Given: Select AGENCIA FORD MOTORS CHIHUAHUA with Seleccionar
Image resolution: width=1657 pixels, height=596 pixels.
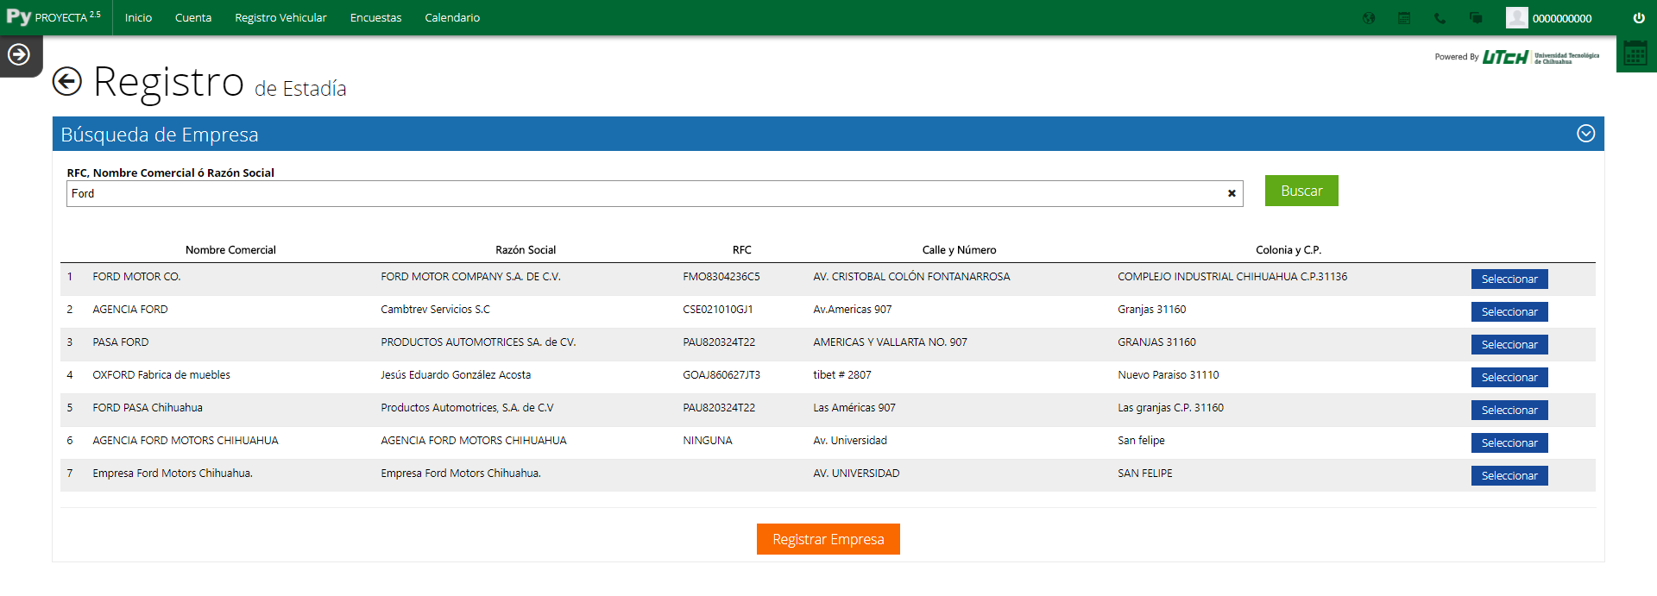Looking at the screenshot, I should click(x=1509, y=443).
